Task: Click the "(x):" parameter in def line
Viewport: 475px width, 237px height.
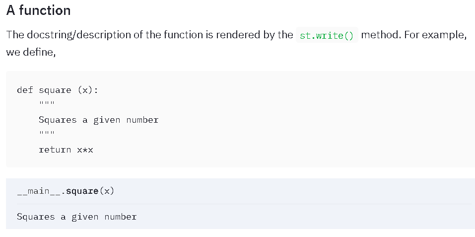Action: click(87, 90)
